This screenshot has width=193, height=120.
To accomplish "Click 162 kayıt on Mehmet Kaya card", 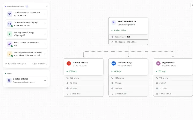I will (116, 71).
